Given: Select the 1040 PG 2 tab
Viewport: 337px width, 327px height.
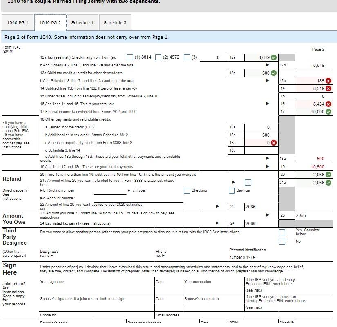Looking at the screenshot, I should (x=50, y=22).
